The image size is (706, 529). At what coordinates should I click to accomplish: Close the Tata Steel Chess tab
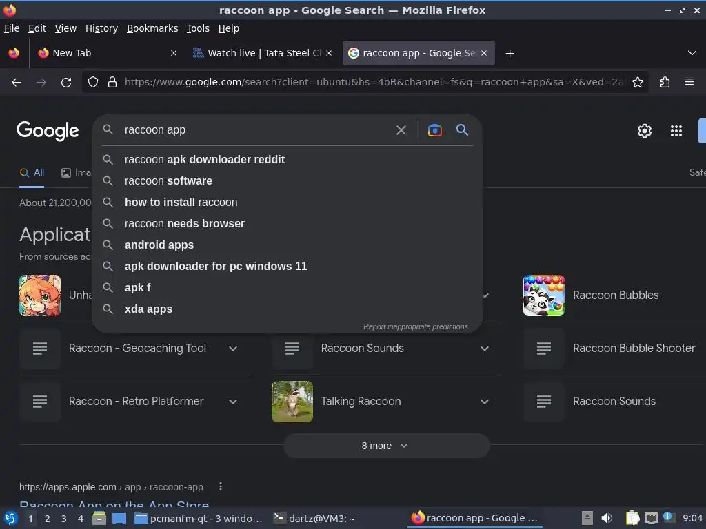[x=329, y=53]
